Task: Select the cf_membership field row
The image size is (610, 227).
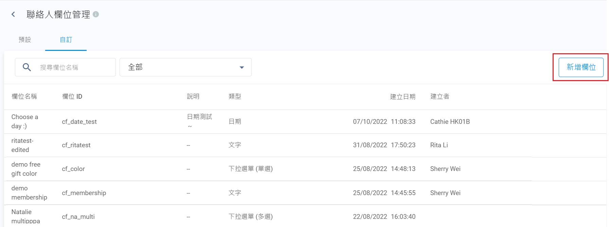Action: tap(84, 193)
